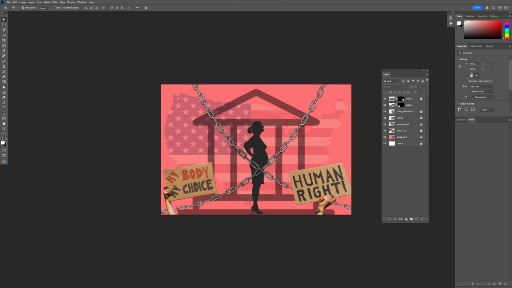Click the Home icon in options bar
512x288 pixels.
(x=6, y=8)
